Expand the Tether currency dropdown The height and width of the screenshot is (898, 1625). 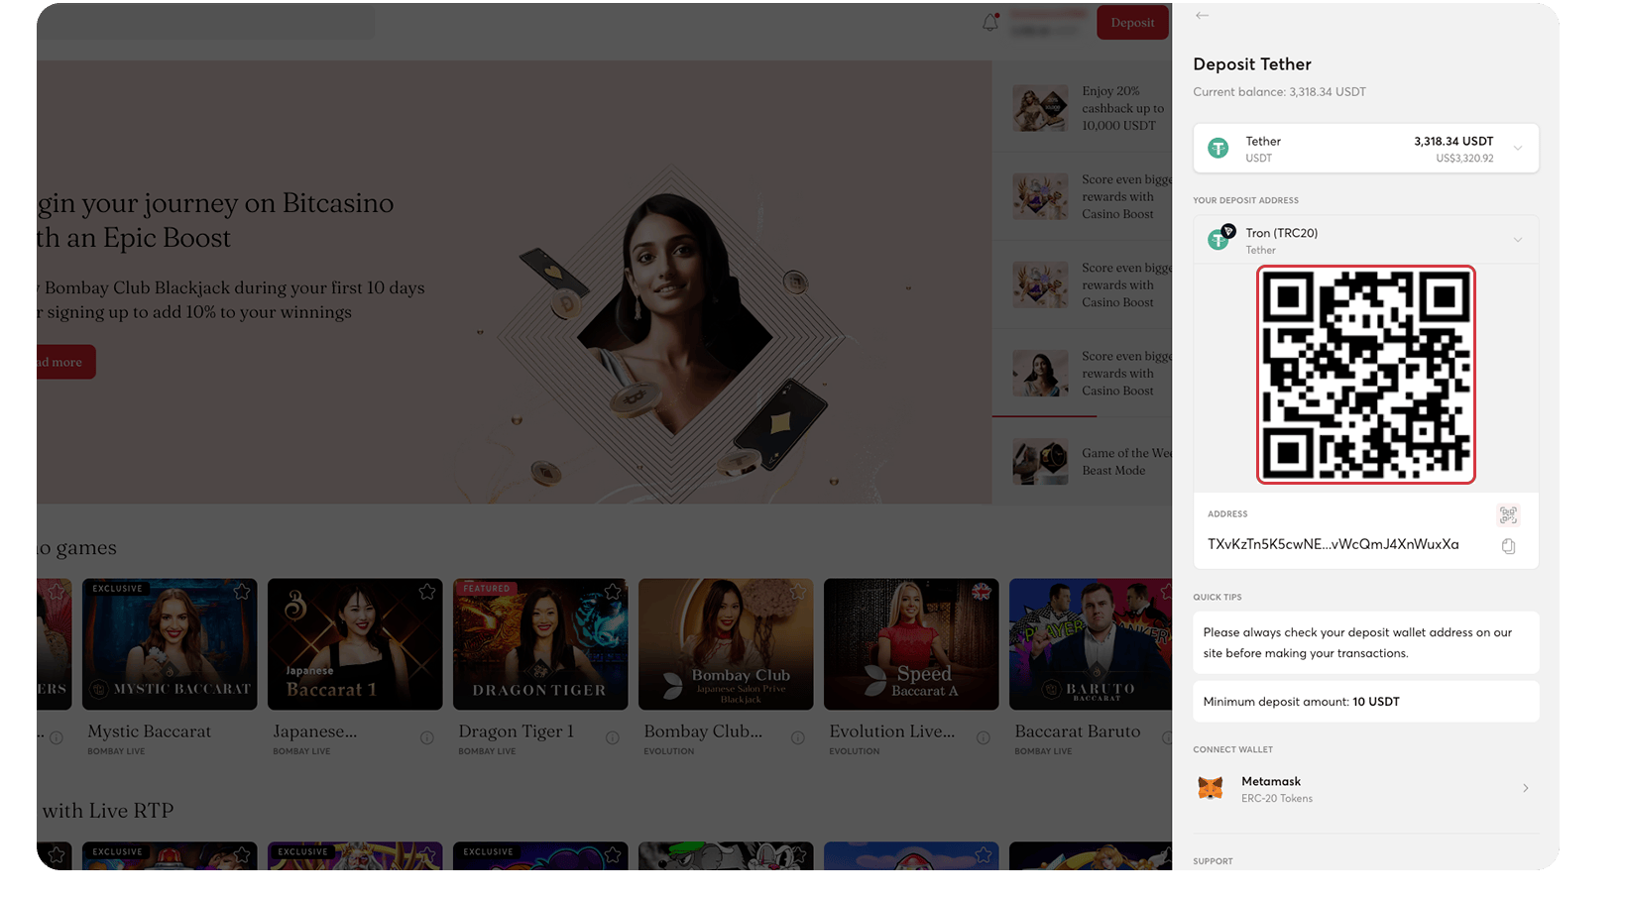[1517, 149]
